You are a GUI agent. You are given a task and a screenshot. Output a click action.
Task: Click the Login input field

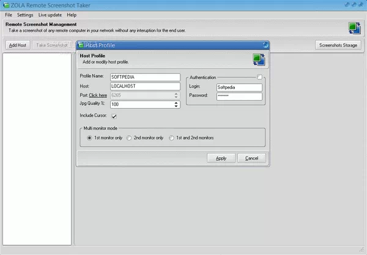coord(239,87)
